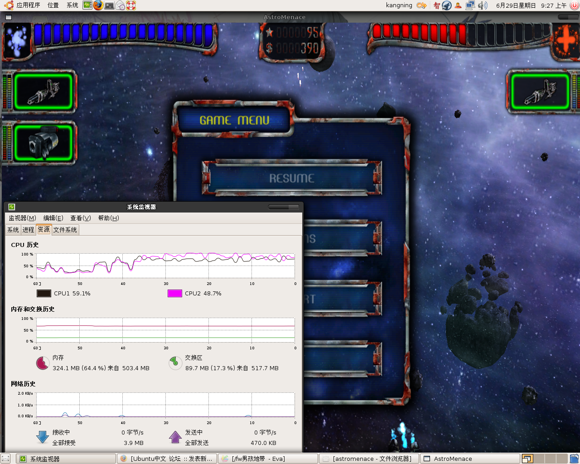Image resolution: width=580 pixels, height=464 pixels.
Task: Click the trash icon in bottom panel
Action: (x=574, y=459)
